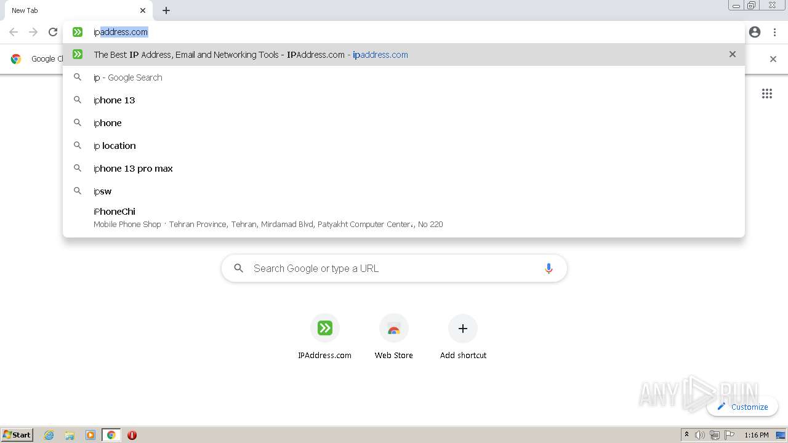788x443 pixels.
Task: Open the media player taskbar icon
Action: [90, 435]
